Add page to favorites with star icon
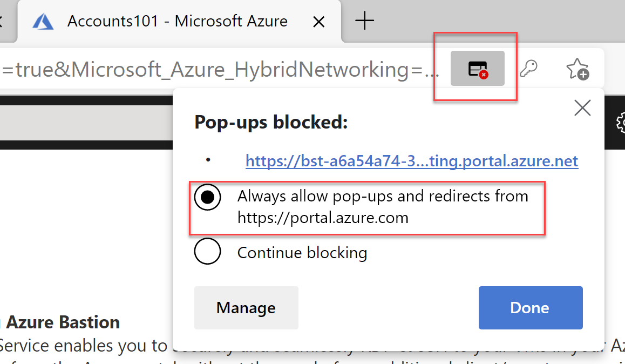 [577, 69]
